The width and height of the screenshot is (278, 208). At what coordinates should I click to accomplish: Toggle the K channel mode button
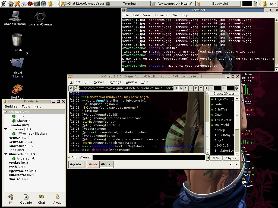(x=211, y=88)
